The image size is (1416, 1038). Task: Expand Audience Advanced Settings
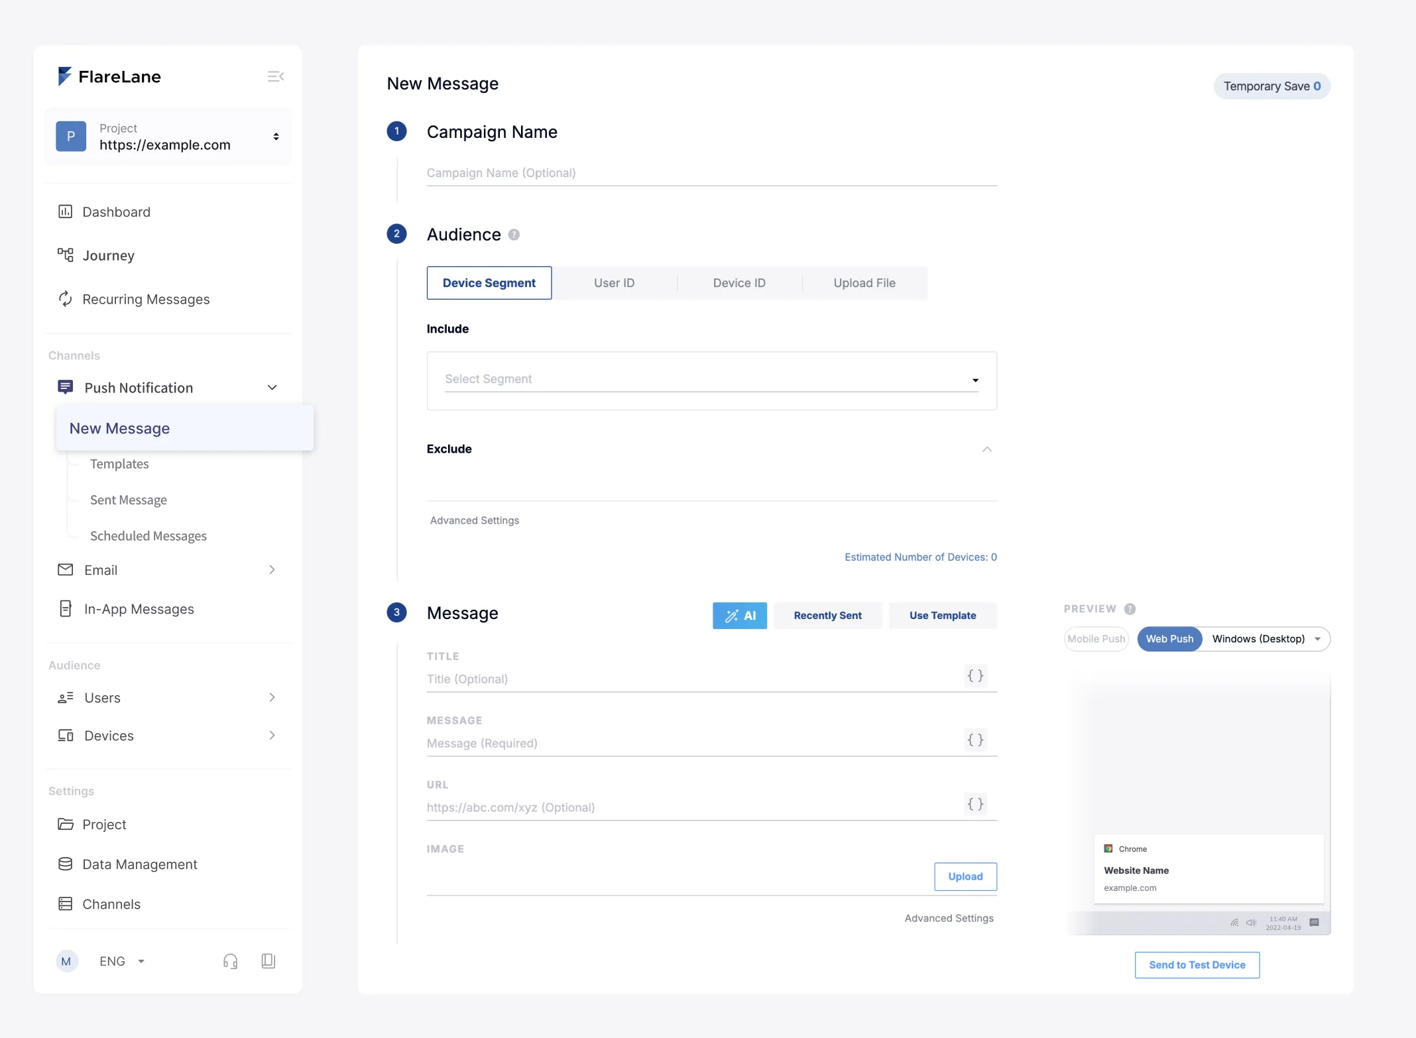(475, 520)
